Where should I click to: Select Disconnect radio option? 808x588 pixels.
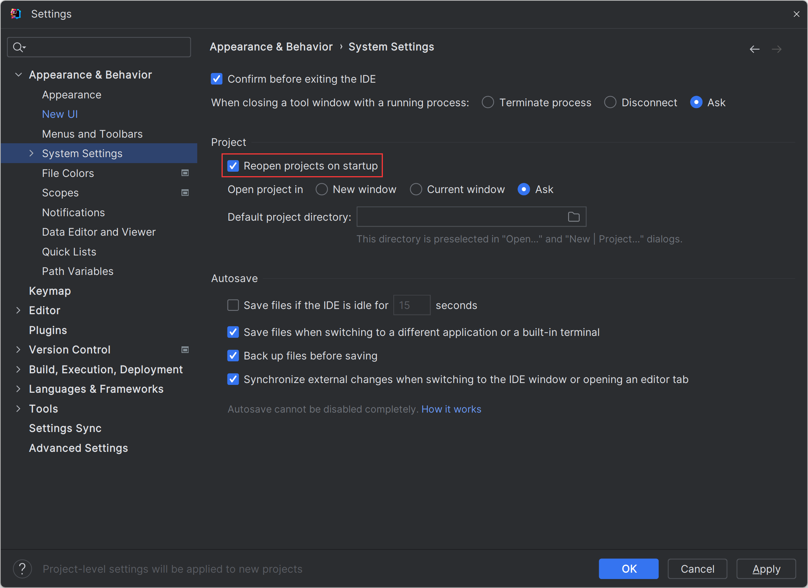click(x=610, y=102)
